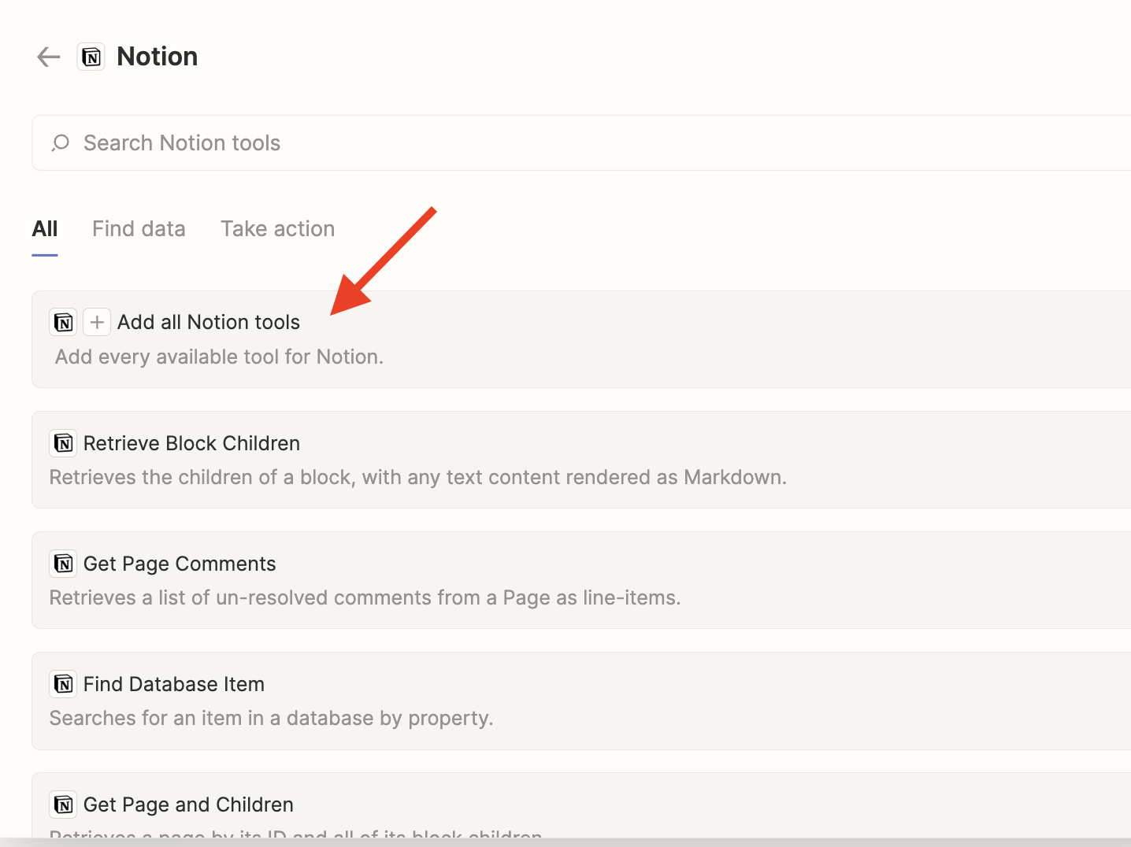The height and width of the screenshot is (847, 1131).
Task: Click the Notion logo beside the page title
Action: (x=91, y=57)
